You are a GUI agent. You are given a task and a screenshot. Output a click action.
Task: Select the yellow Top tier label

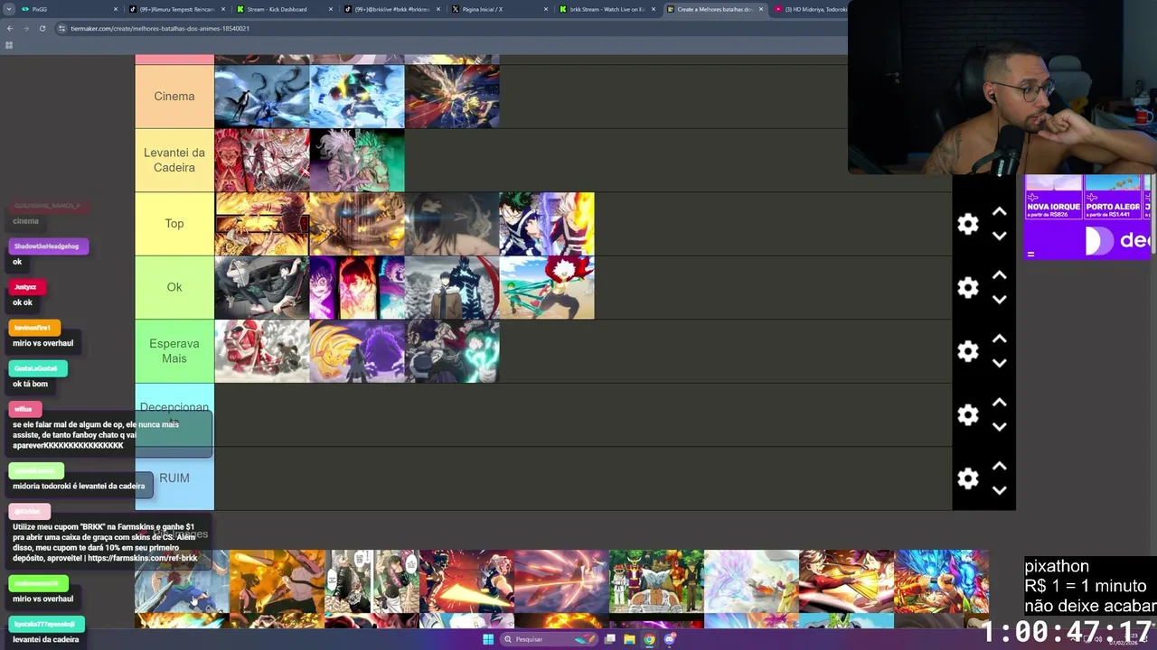(174, 224)
